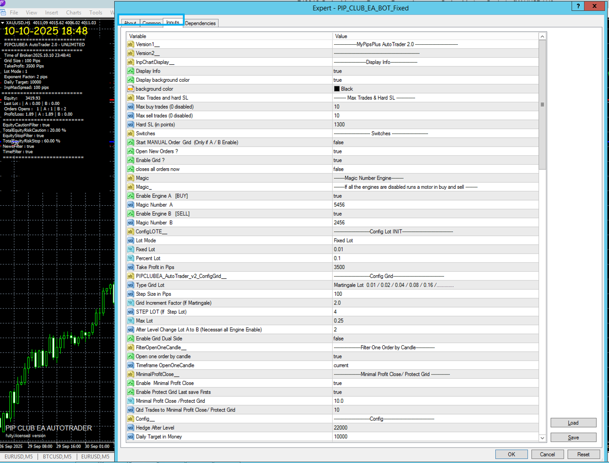Click the icon beside Display Info variable
609x463 pixels.
(x=131, y=71)
